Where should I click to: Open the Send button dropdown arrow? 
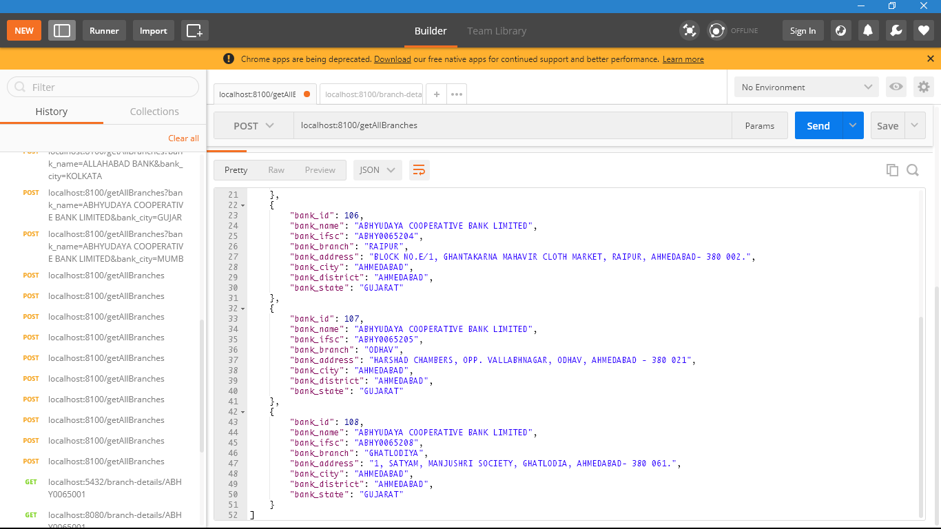tap(853, 126)
